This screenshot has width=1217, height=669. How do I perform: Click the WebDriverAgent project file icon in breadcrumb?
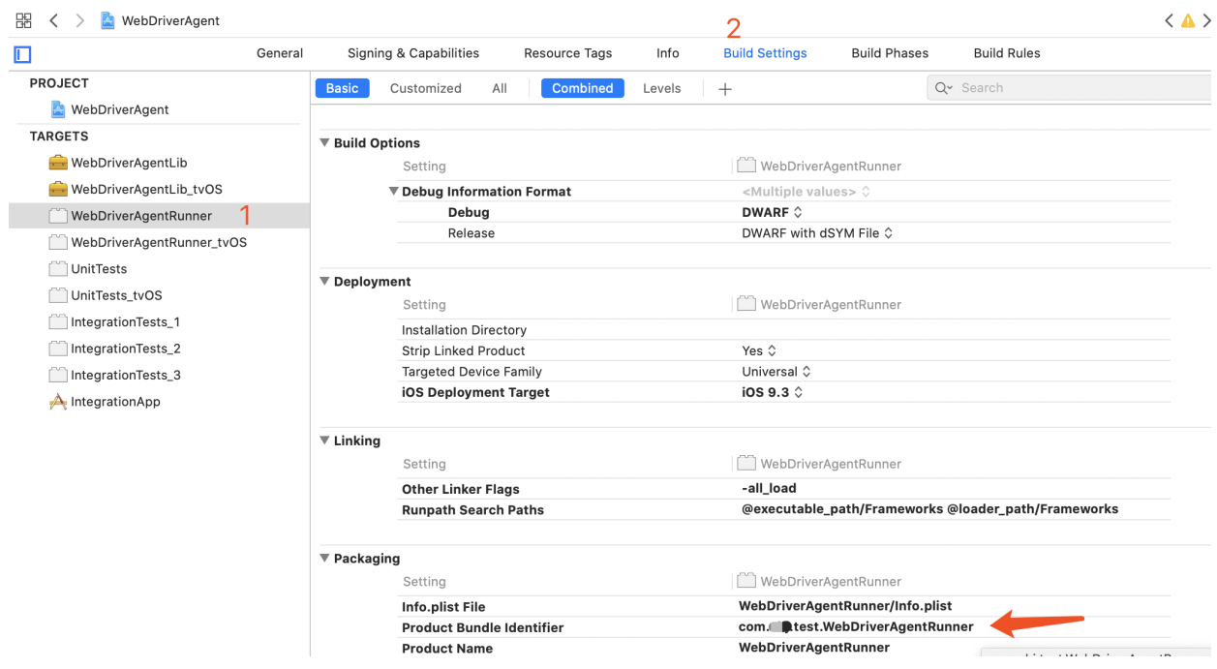pyautogui.click(x=108, y=20)
